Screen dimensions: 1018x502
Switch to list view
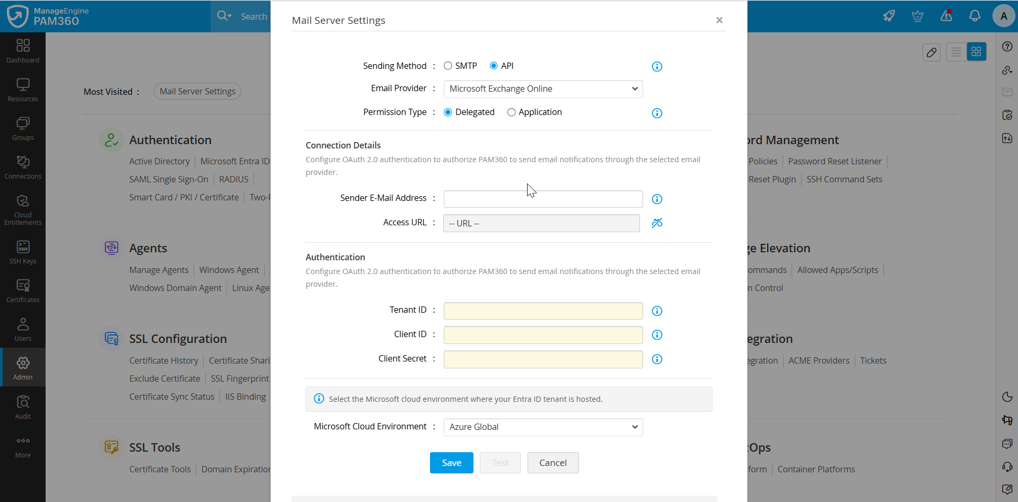pos(956,52)
